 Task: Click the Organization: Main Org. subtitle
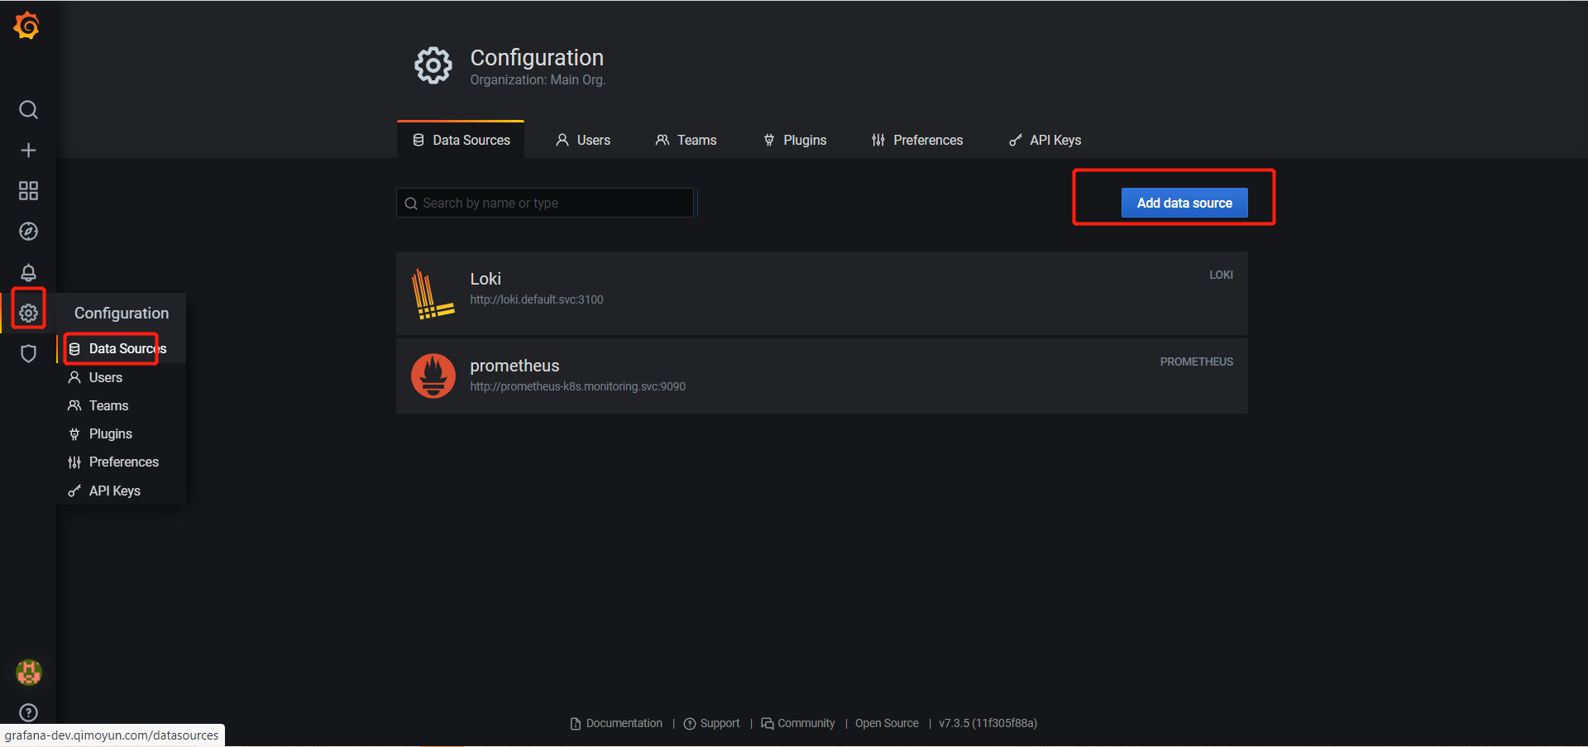pyautogui.click(x=538, y=80)
